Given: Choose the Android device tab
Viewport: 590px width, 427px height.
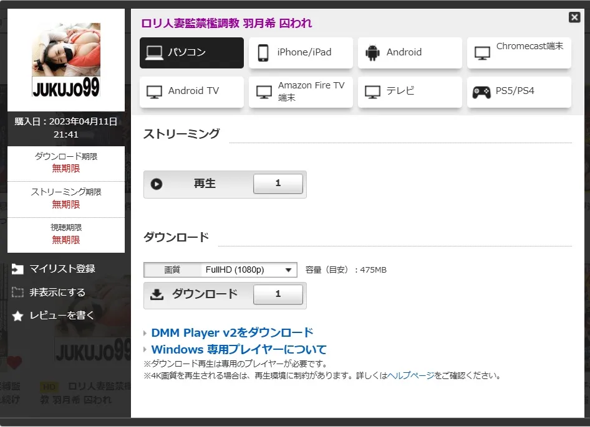Looking at the screenshot, I should 410,52.
